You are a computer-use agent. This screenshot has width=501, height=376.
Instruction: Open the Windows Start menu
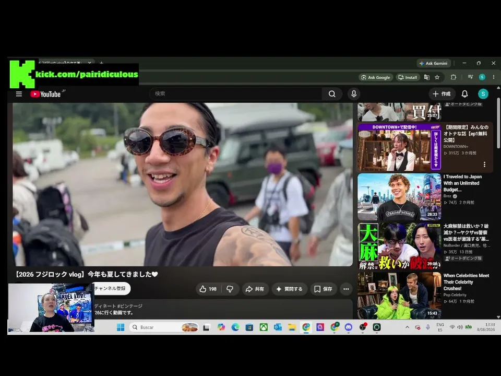click(x=121, y=327)
